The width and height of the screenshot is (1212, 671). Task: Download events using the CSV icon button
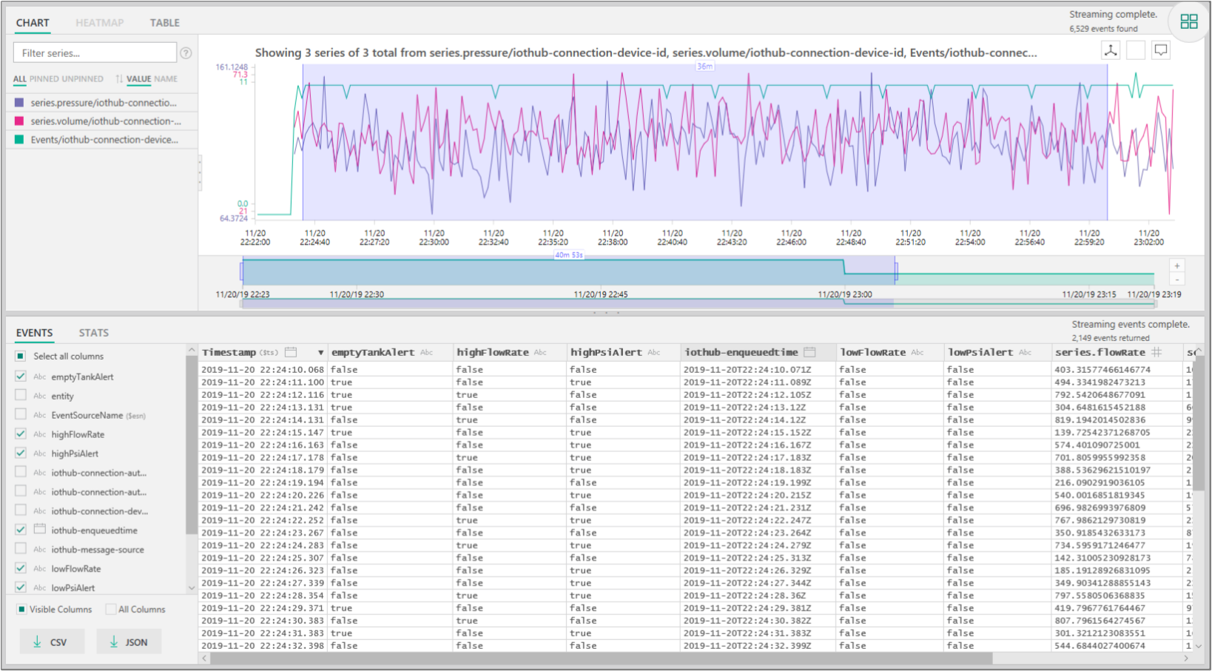pyautogui.click(x=52, y=642)
